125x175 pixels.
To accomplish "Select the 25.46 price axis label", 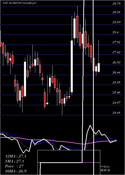I will 116,92.
